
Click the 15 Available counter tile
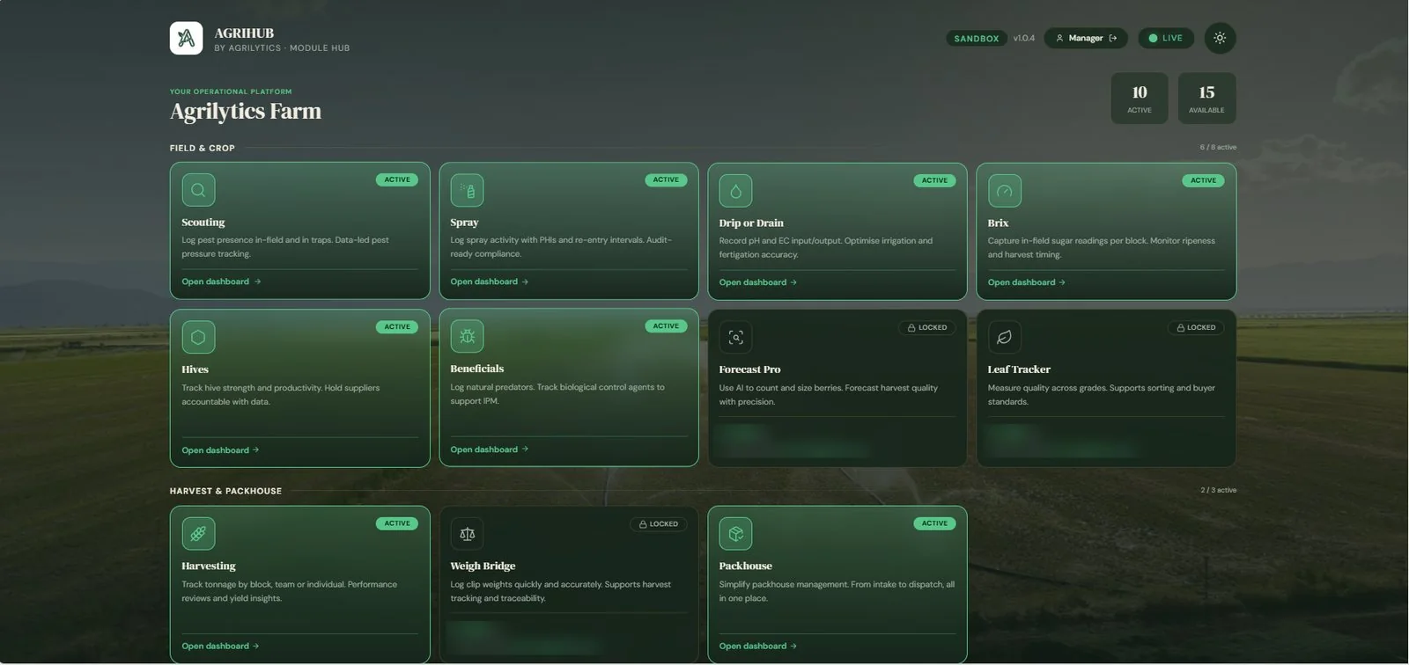pos(1206,99)
